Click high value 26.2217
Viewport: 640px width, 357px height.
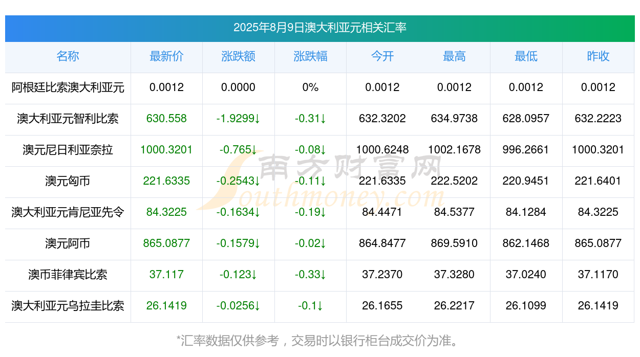pyautogui.click(x=454, y=306)
